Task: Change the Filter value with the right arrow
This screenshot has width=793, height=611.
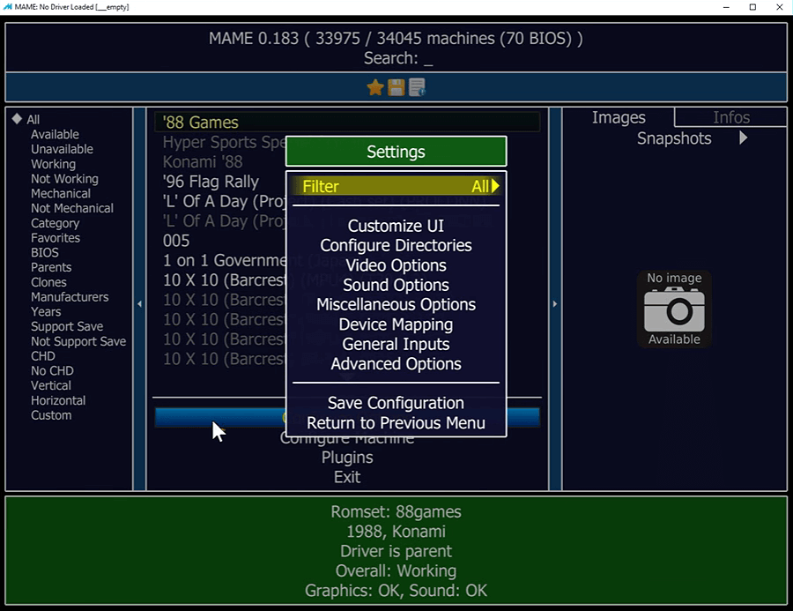Action: 495,186
